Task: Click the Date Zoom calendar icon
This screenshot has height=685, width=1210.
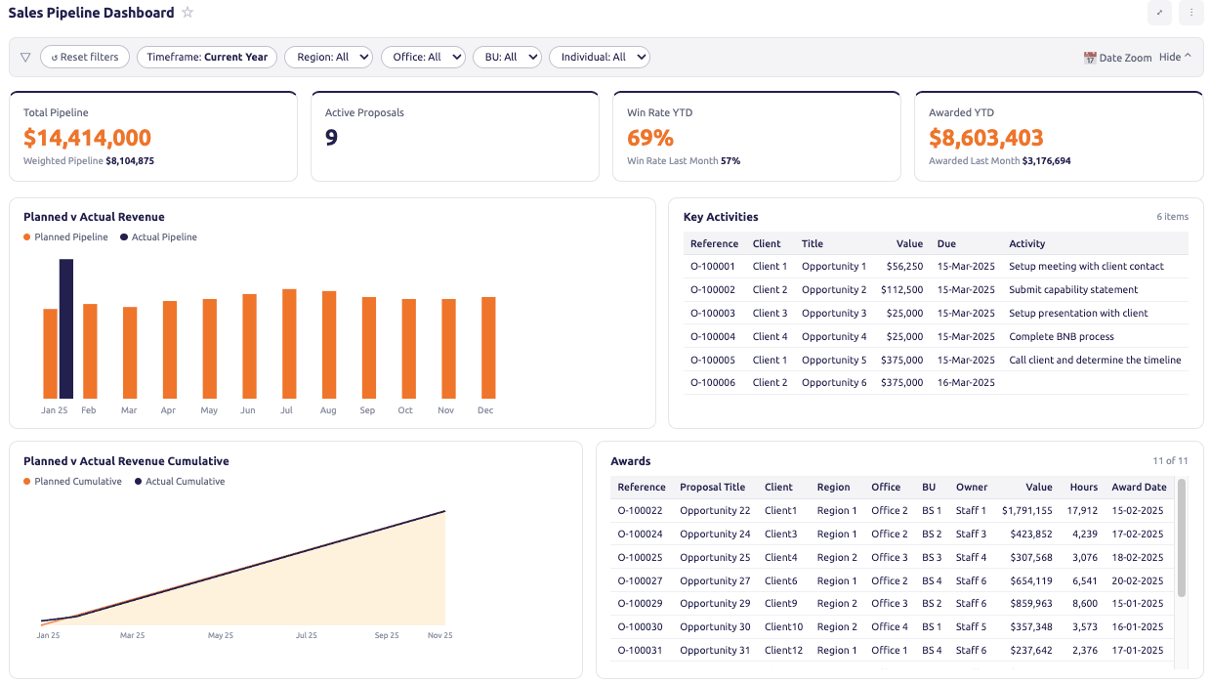Action: [1090, 58]
